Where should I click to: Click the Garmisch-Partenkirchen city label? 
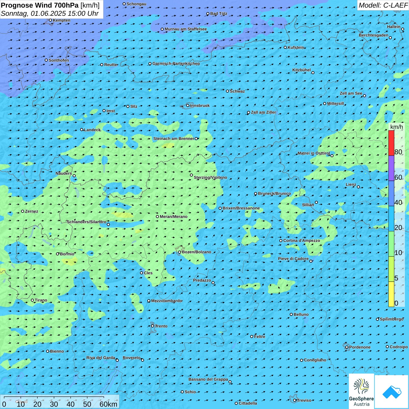point(176,64)
